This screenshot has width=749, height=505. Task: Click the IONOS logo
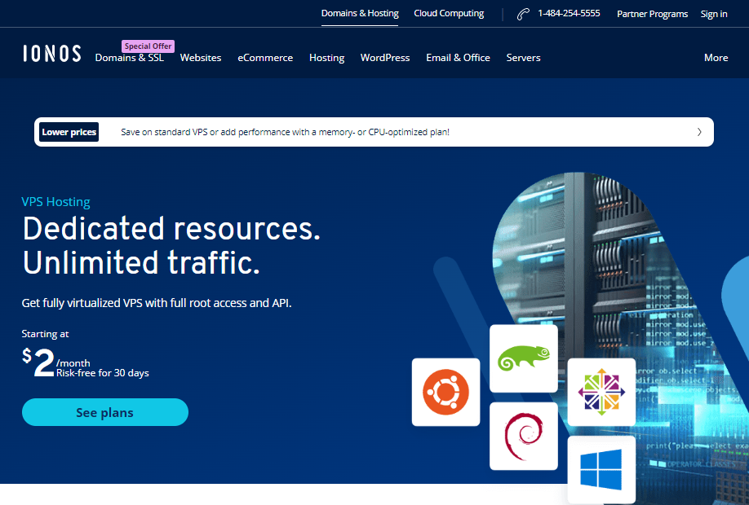(52, 54)
